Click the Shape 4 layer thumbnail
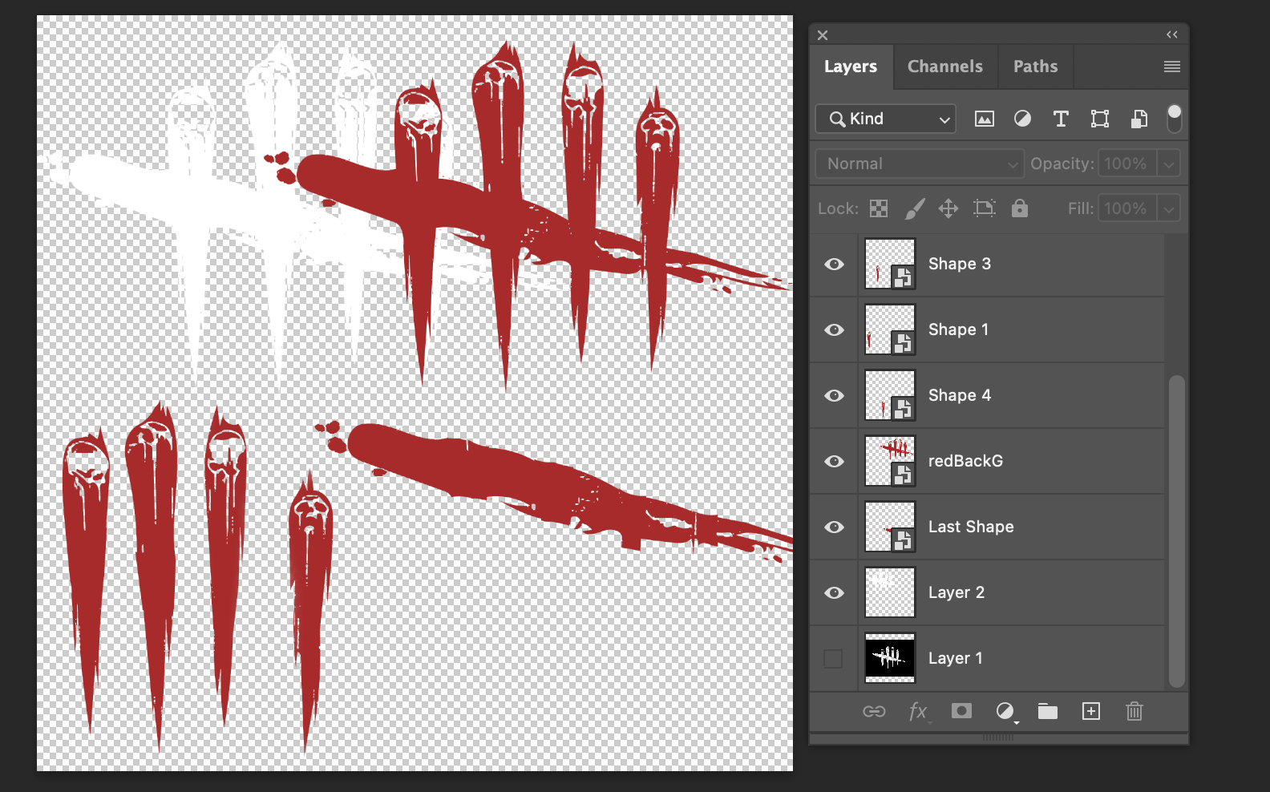This screenshot has height=792, width=1270. pyautogui.click(x=890, y=395)
